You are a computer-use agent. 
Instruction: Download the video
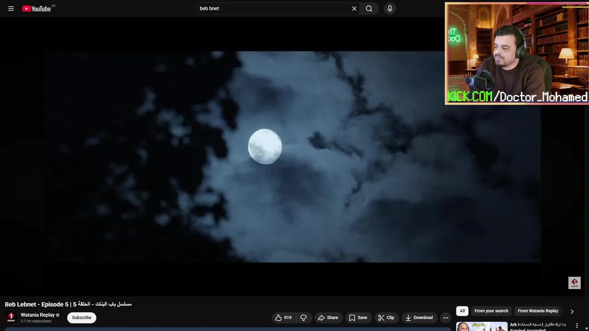click(419, 318)
